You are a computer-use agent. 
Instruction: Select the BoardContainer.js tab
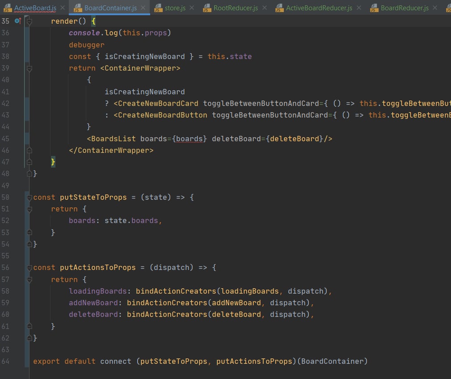click(110, 8)
